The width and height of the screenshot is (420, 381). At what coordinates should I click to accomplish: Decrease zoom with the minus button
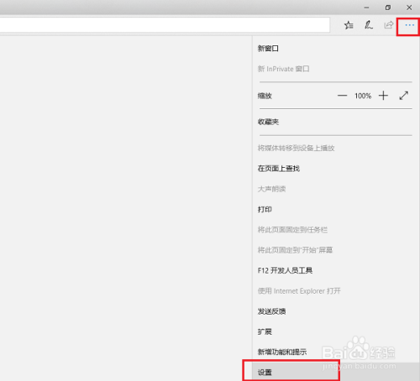click(x=342, y=96)
